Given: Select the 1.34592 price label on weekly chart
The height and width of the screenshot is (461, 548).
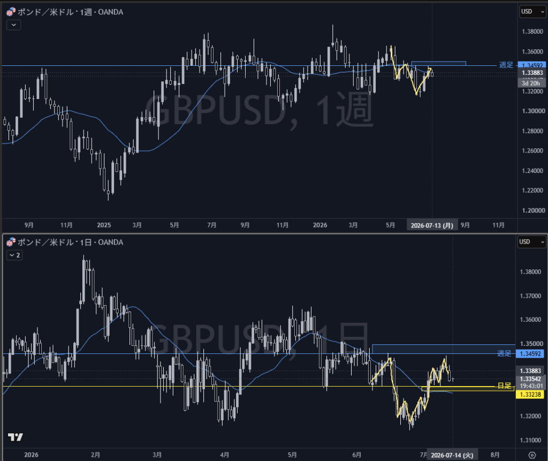Looking at the screenshot, I should click(x=531, y=65).
